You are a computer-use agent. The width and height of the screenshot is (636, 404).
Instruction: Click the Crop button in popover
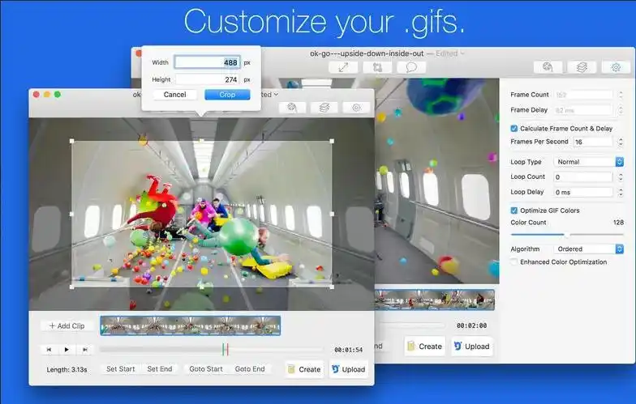pos(227,94)
